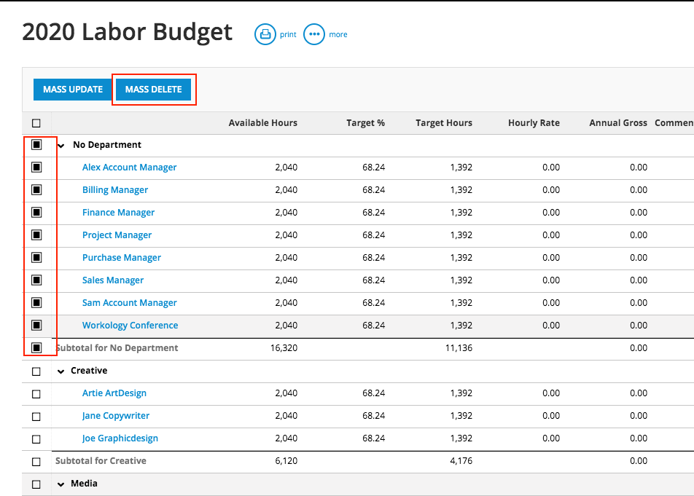Open the more options ellipsis icon
Viewport: 694px width, 496px height.
tap(313, 34)
